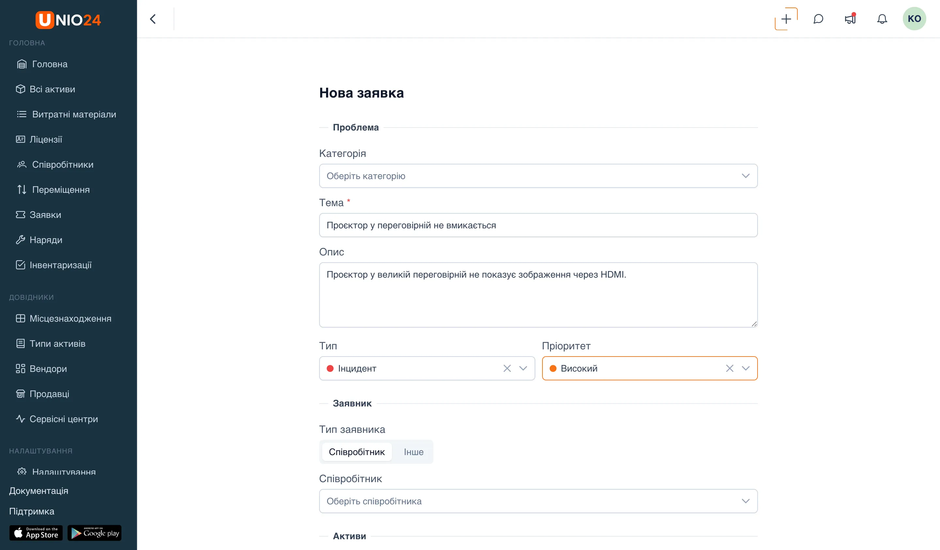
Task: Click the Ліцензії card icon
Action: coord(21,139)
